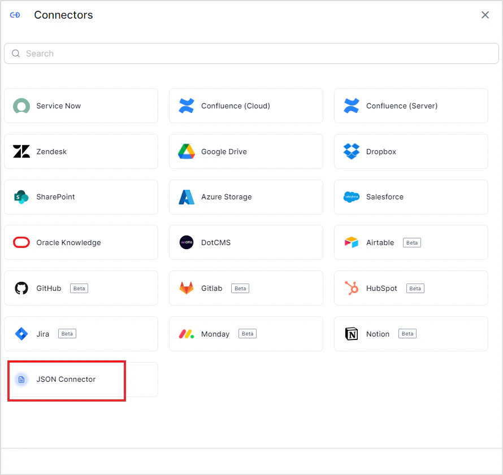
Task: Select the Notion connector name
Action: (378, 334)
